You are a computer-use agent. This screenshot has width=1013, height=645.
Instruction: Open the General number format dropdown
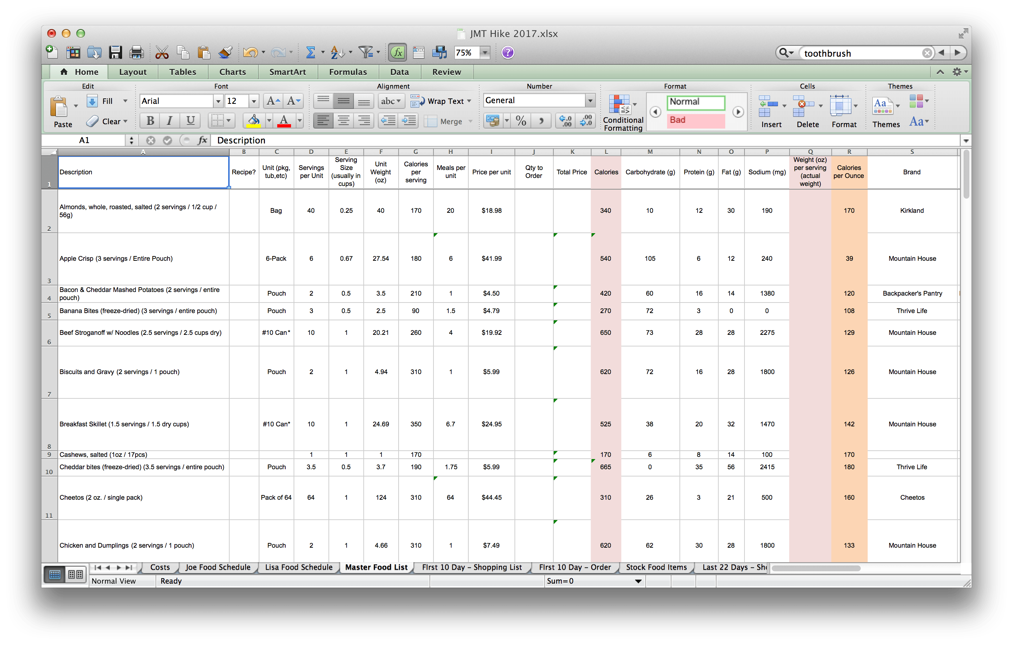click(x=590, y=101)
